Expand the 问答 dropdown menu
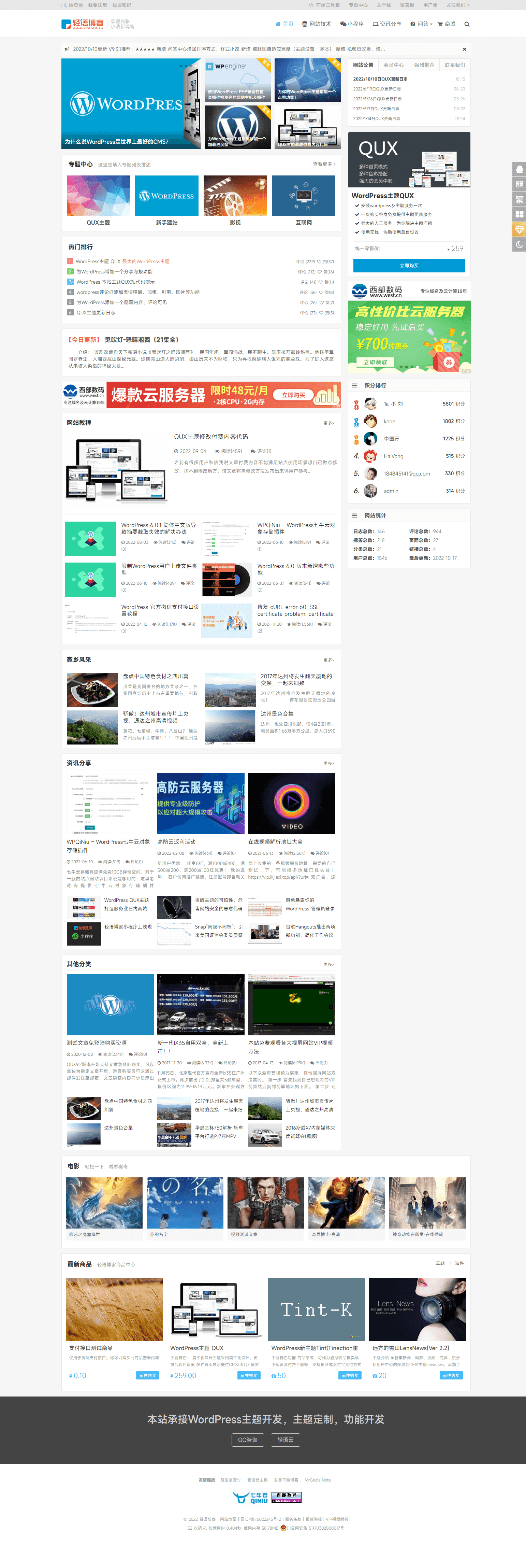Image resolution: width=526 pixels, height=1545 pixels. (421, 24)
